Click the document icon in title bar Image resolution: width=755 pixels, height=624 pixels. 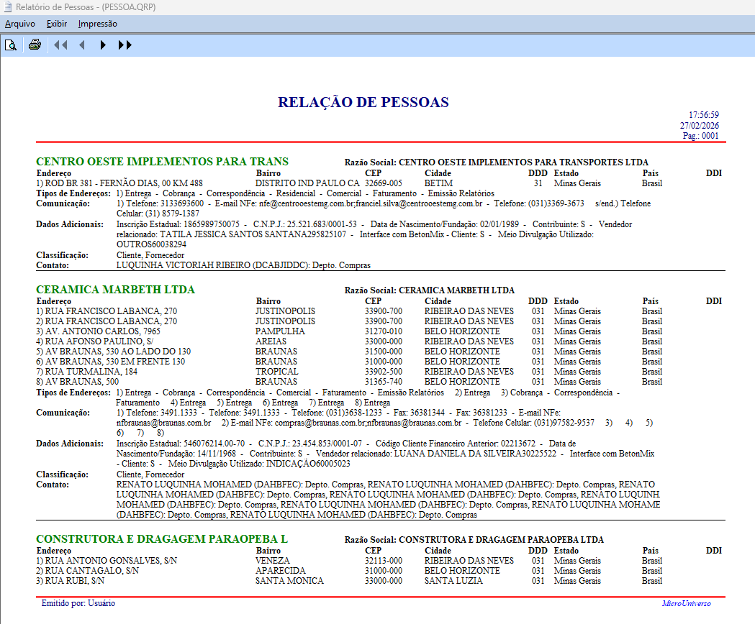[x=7, y=6]
